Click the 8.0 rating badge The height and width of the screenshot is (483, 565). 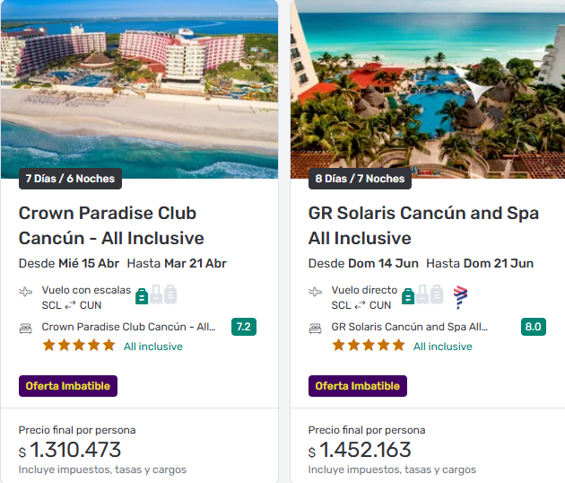(533, 327)
